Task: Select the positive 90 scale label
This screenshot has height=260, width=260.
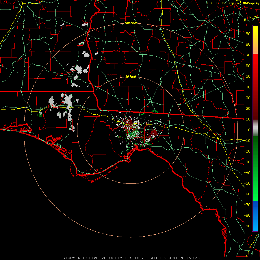Action: [x=248, y=34]
